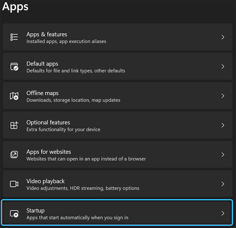Click the 'Extra functionality for your device' text
This screenshot has height=228, width=236.
pyautogui.click(x=63, y=130)
